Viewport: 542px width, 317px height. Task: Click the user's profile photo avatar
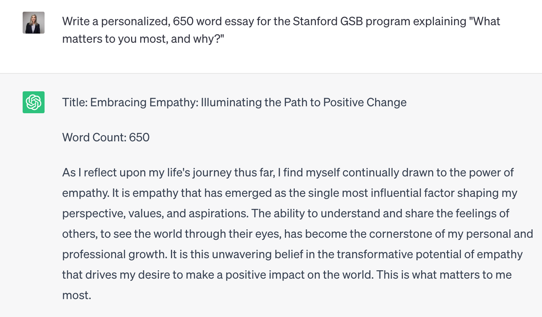(34, 23)
